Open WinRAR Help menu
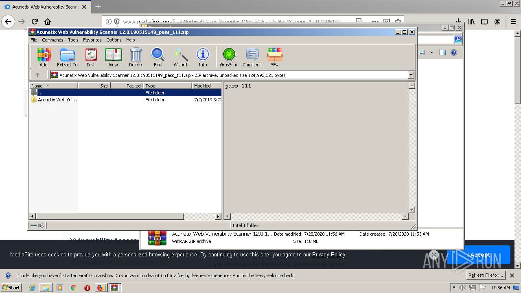 click(130, 40)
